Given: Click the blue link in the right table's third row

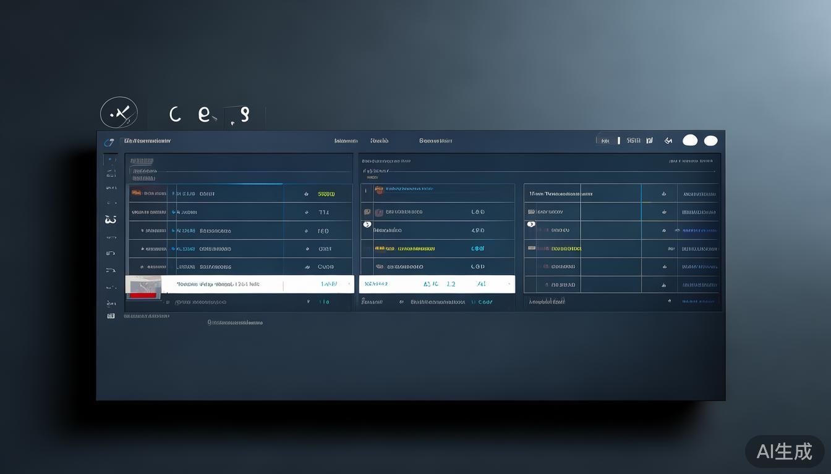Looking at the screenshot, I should click(699, 230).
